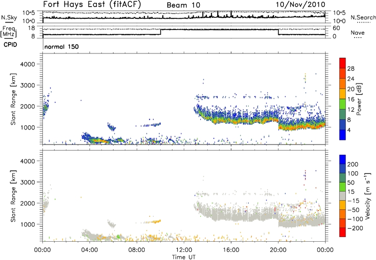Select the "20:00" time tick label
376x260 pixels.
[x=278, y=250]
